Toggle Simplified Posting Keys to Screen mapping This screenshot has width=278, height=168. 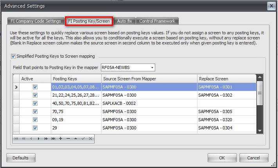pos(13,56)
